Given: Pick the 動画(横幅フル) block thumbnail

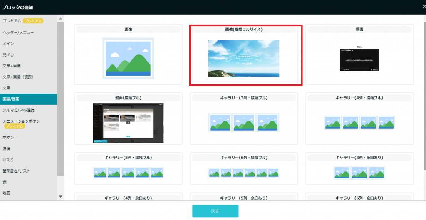Looking at the screenshot, I should [128, 123].
